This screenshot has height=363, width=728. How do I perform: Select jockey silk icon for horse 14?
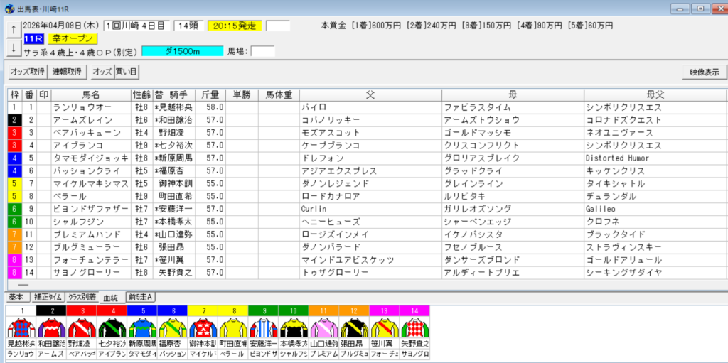click(414, 328)
